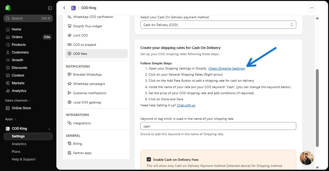The width and height of the screenshot is (329, 171).
Task: Click the Discounts percent icon
Action: point(8,68)
